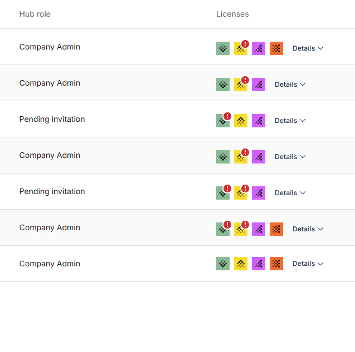Select second row's yellow license icon with alert
Viewport: 355px width, 352px height.
coord(241,85)
